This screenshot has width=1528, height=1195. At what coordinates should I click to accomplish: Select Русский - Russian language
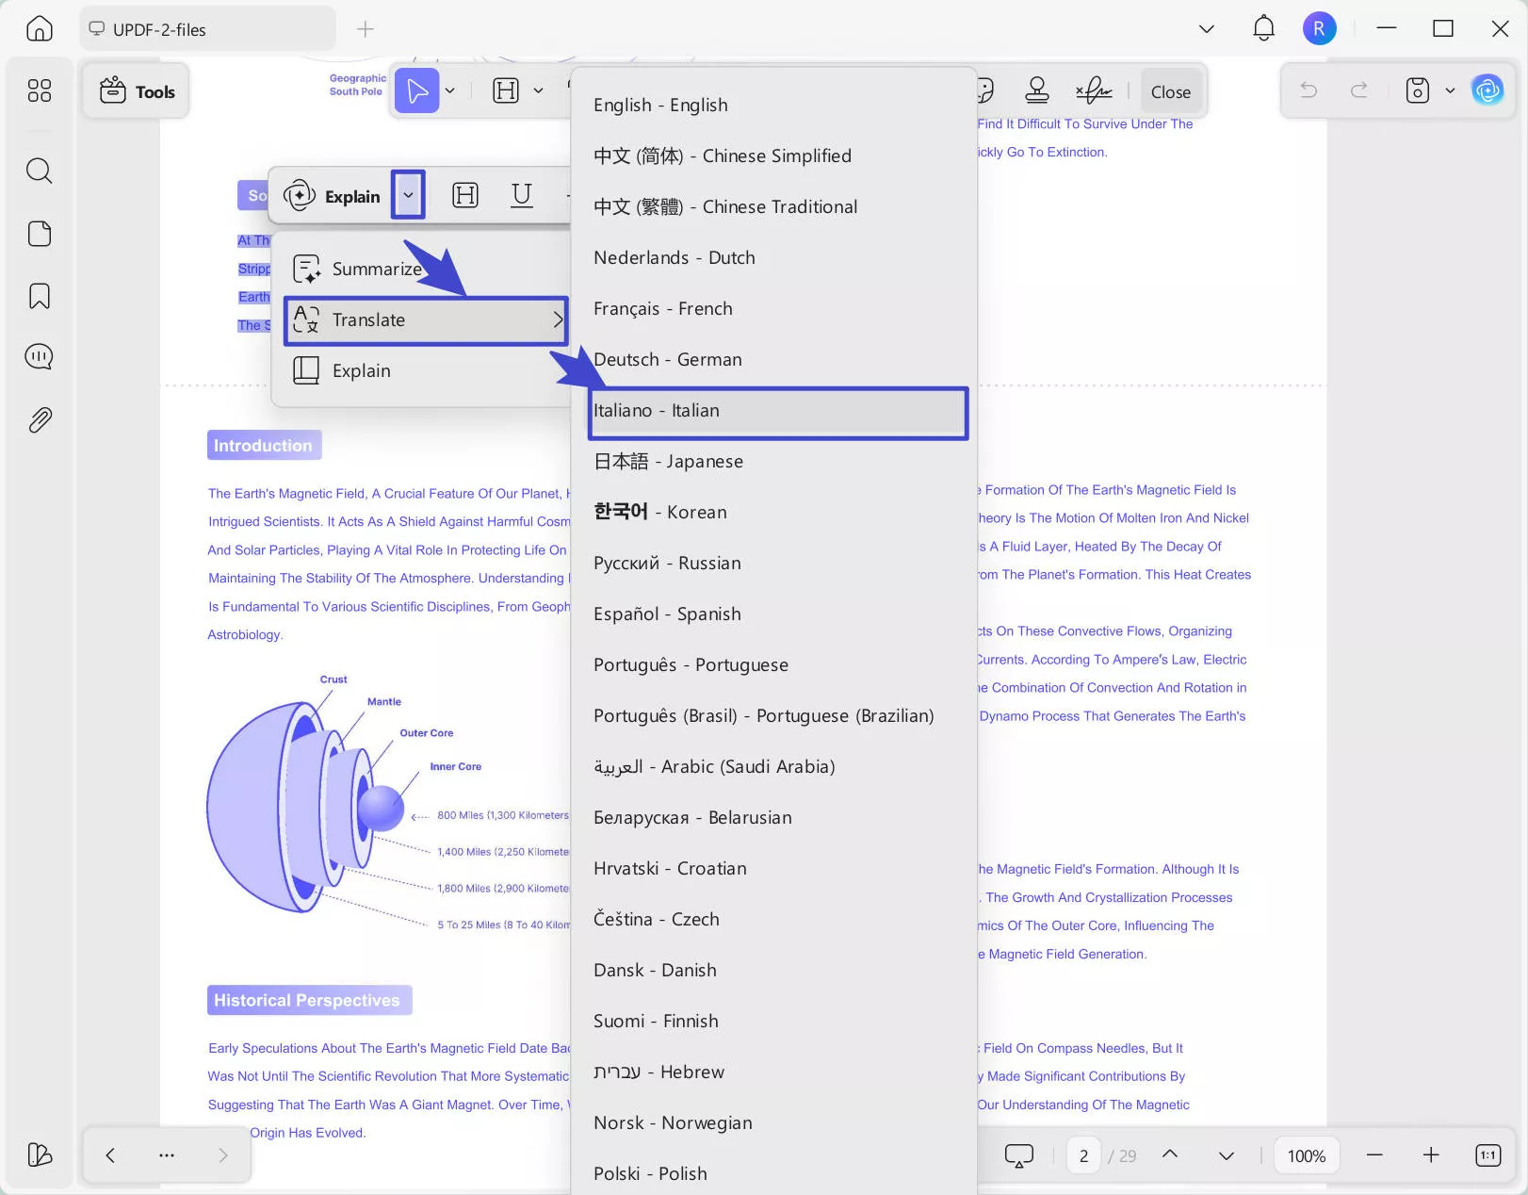[x=773, y=563]
